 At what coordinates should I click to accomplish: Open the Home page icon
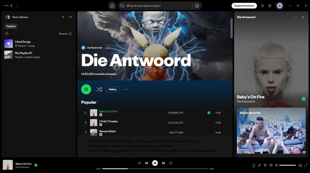[x=112, y=6]
